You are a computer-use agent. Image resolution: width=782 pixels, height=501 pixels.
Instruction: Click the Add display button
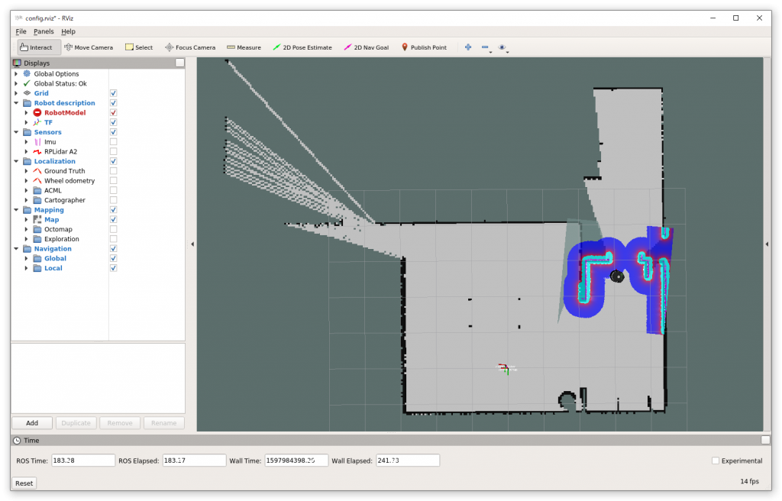pyautogui.click(x=32, y=423)
